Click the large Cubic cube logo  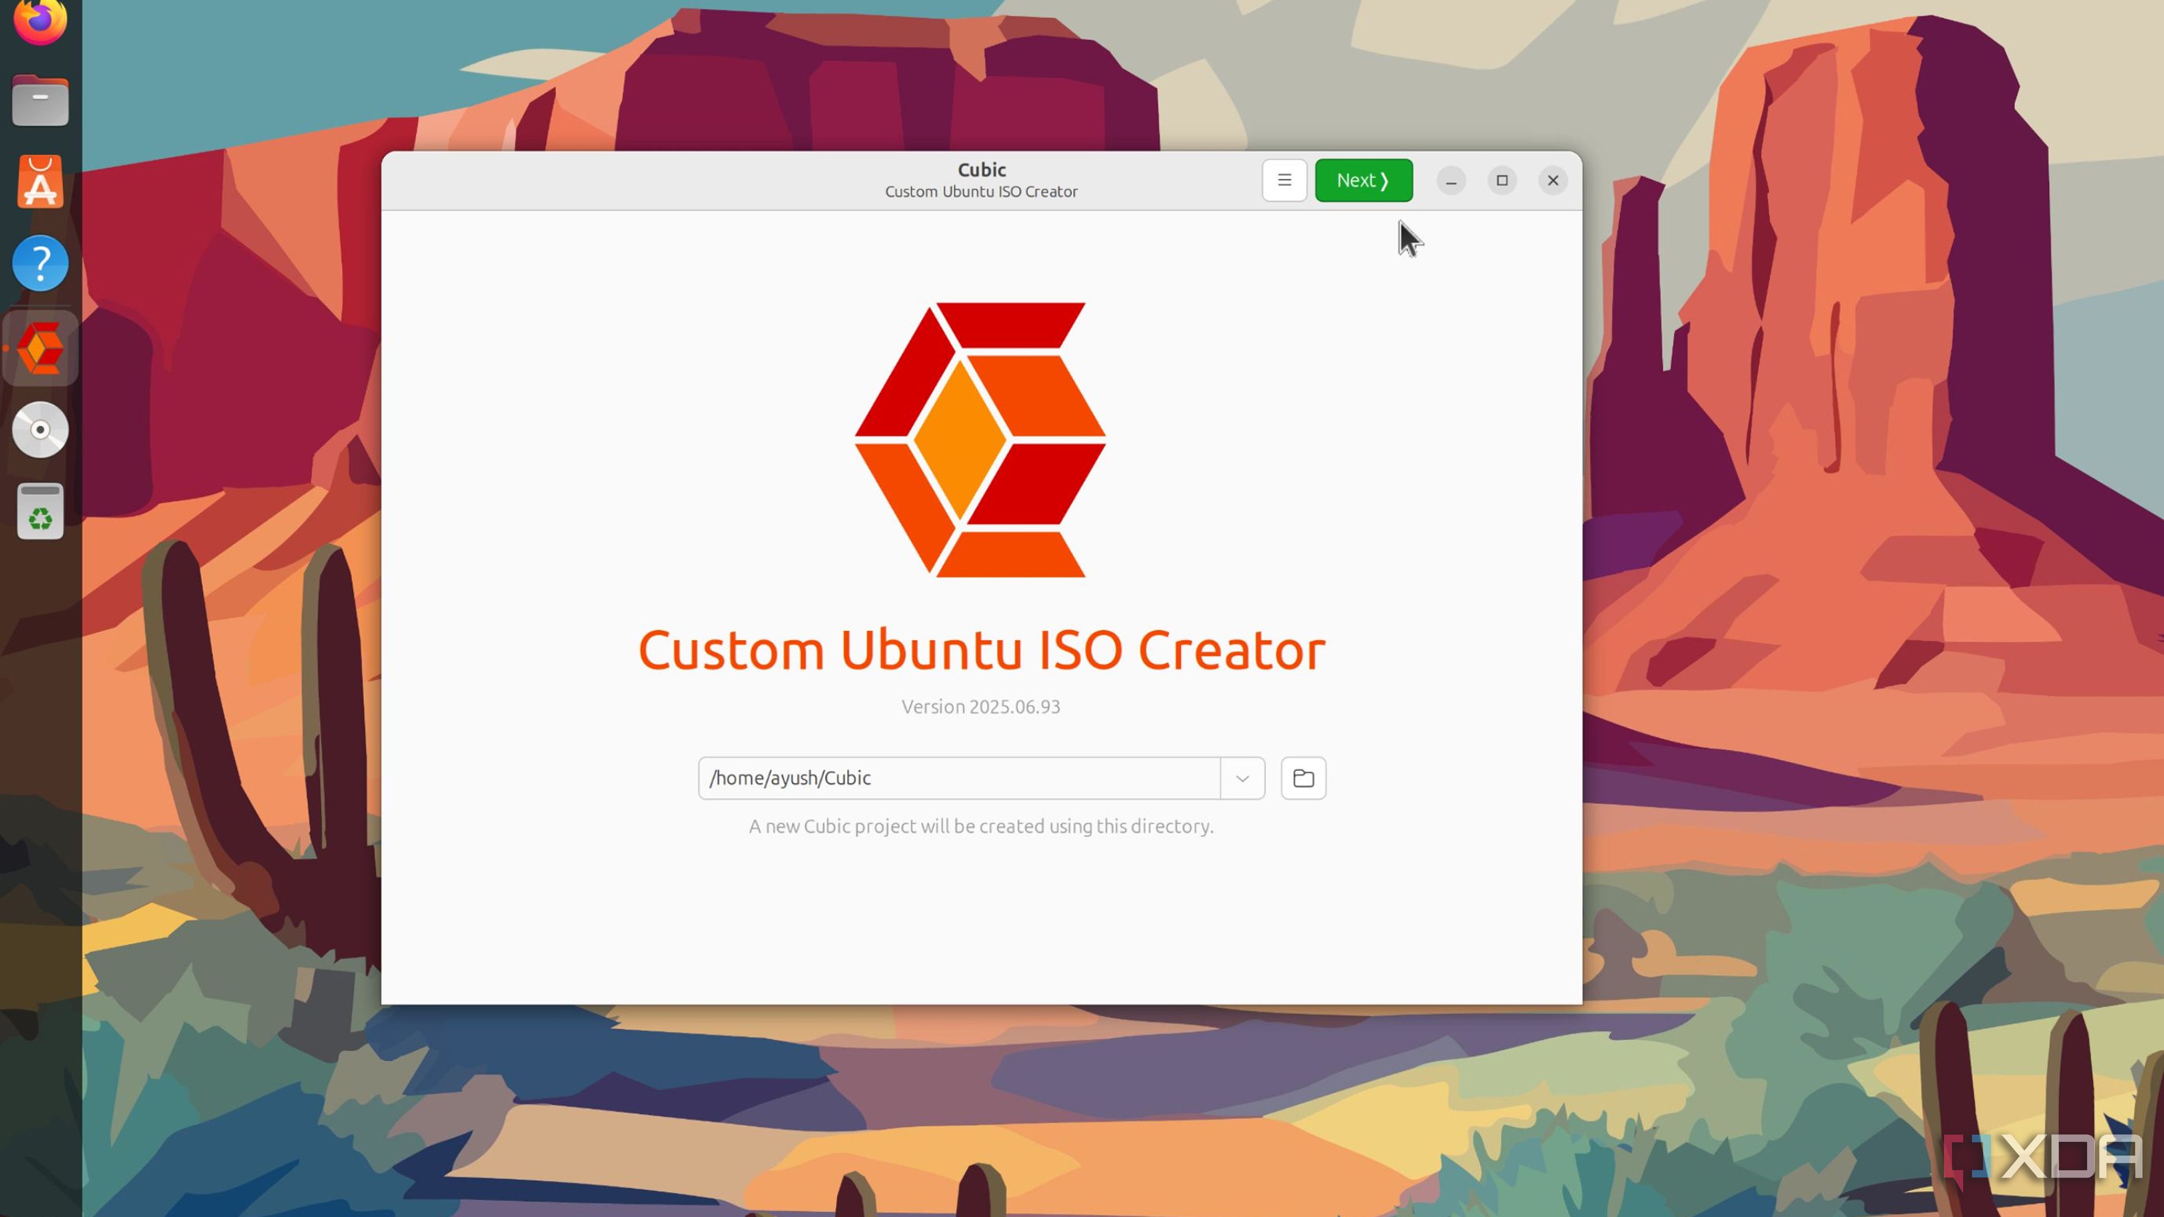coord(981,439)
